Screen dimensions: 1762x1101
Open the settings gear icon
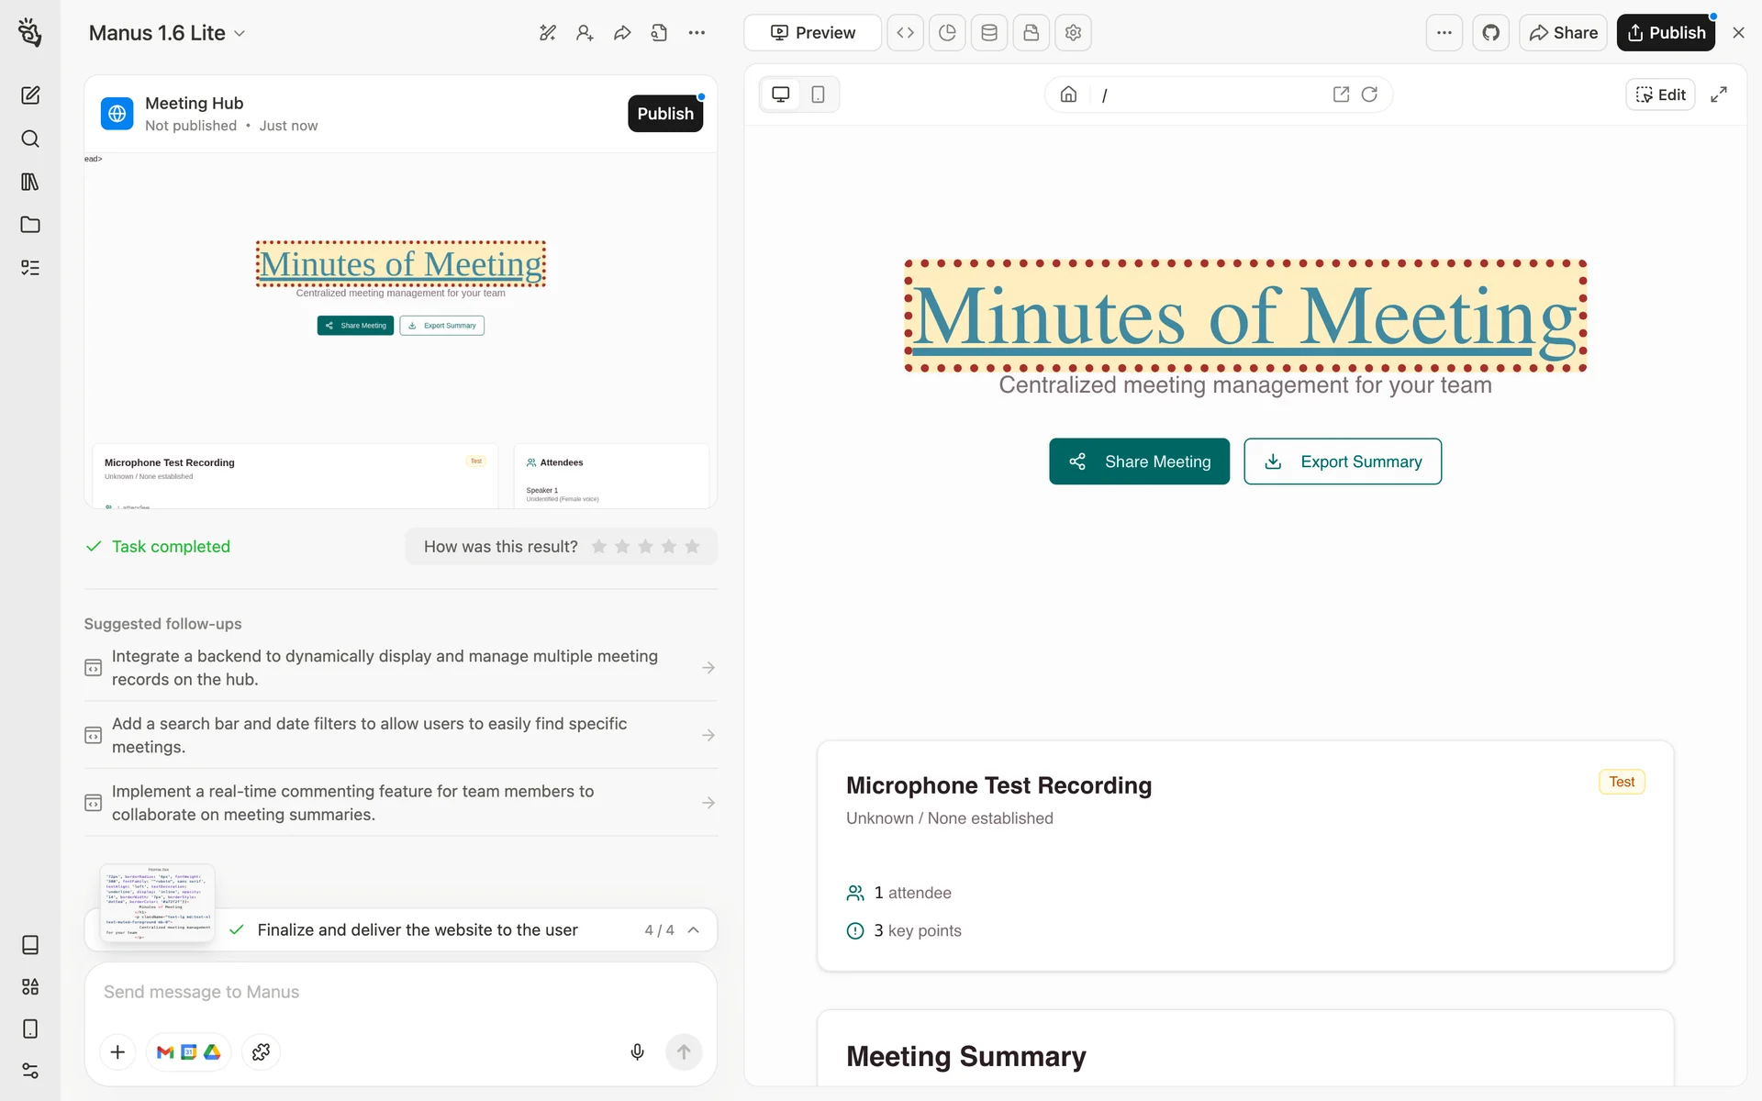coord(1073,33)
